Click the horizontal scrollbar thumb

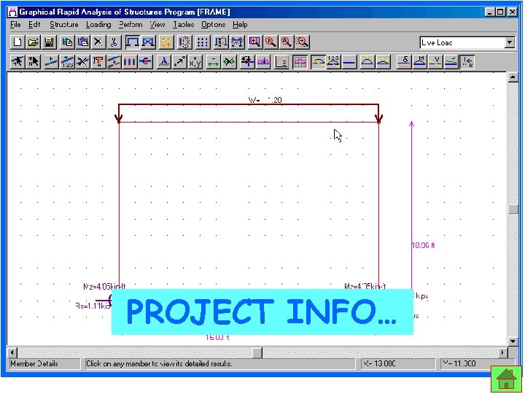257,352
